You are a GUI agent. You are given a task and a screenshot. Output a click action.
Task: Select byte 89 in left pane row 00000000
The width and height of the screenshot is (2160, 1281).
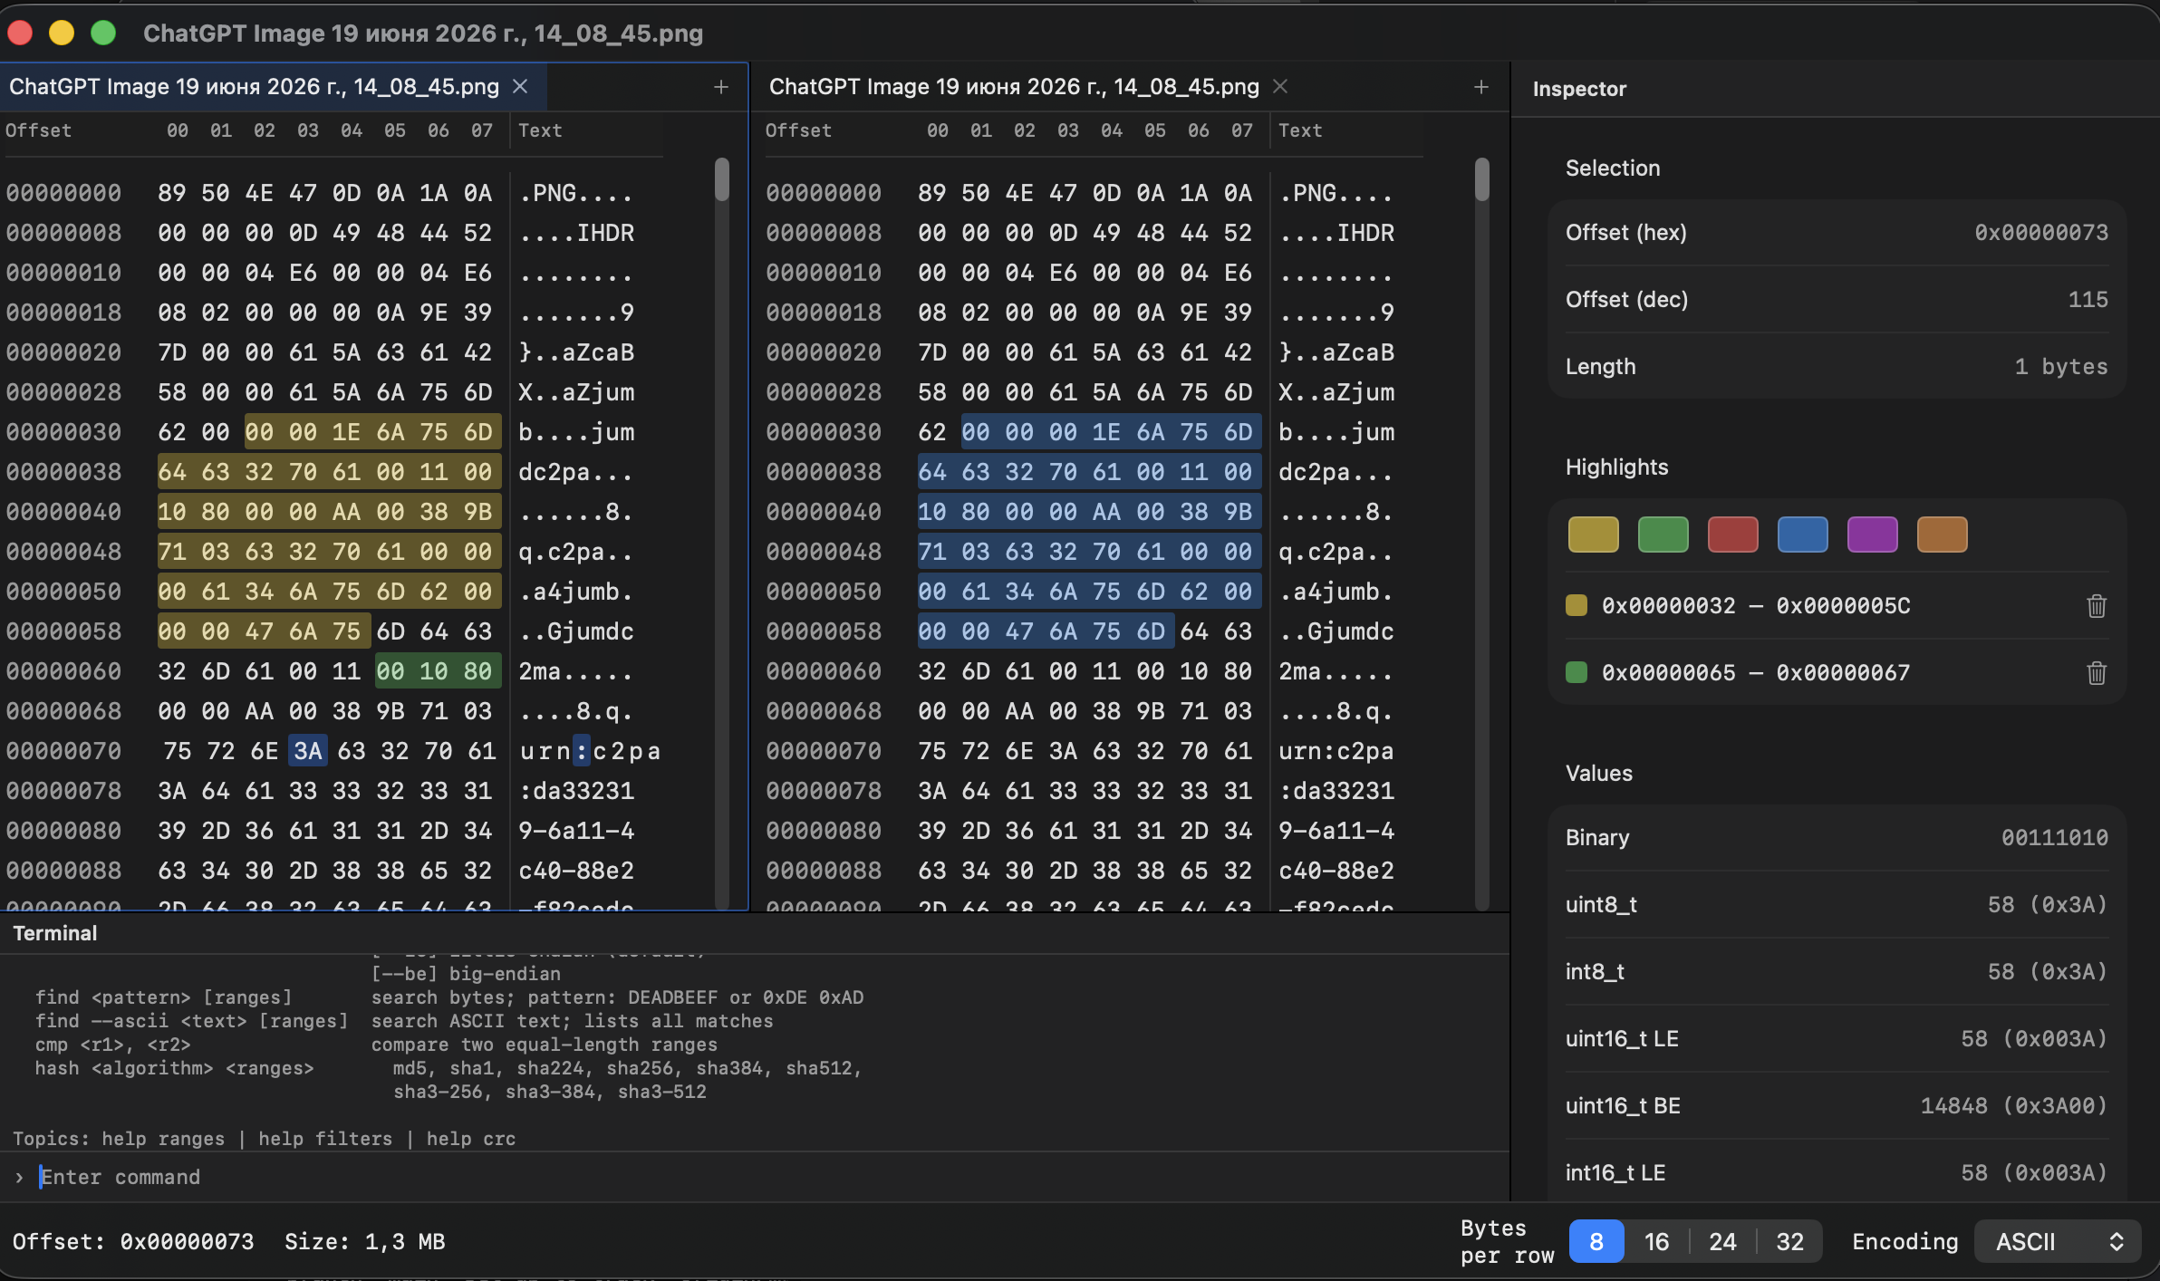coord(172,193)
